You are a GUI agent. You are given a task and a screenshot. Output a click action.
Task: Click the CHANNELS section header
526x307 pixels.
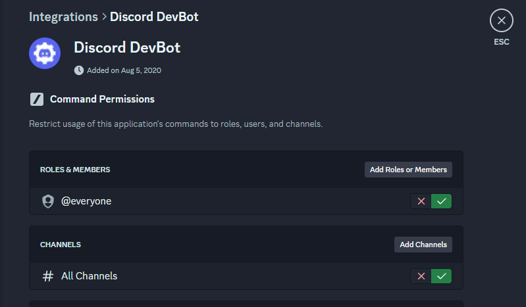coord(61,245)
